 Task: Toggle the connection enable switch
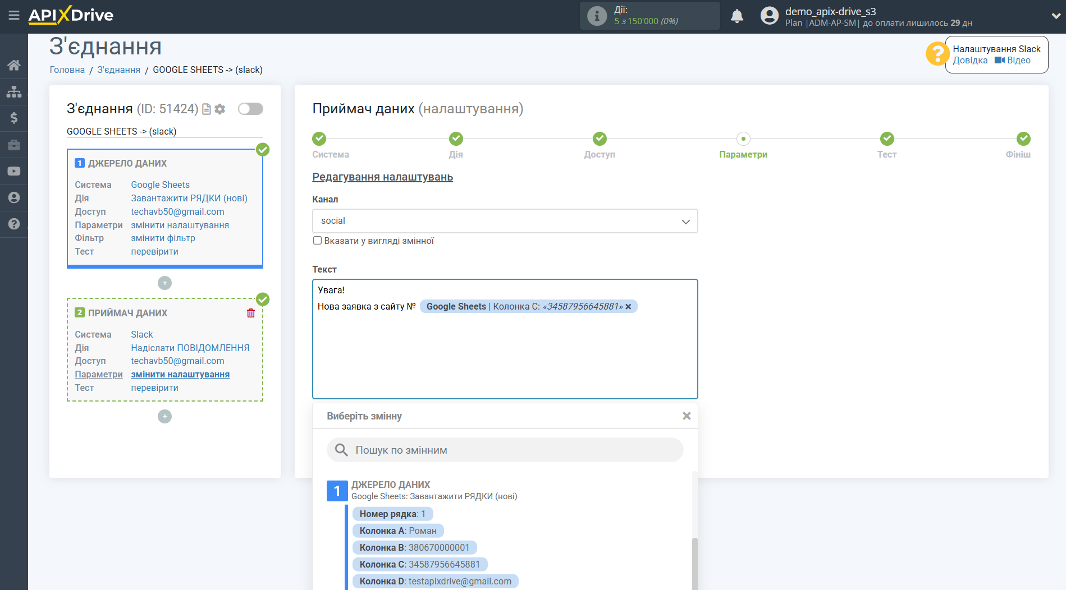[250, 109]
